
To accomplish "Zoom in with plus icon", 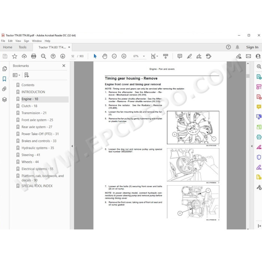I will point(124,56).
